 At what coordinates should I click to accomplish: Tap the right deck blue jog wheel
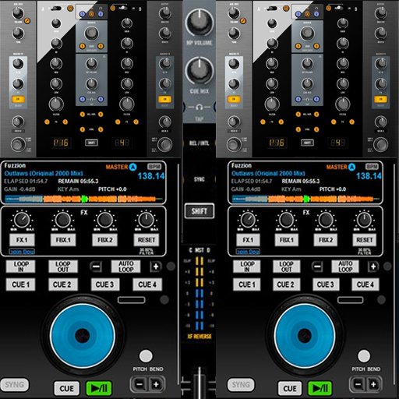305,335
